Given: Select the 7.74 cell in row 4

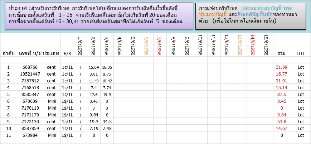Looking at the screenshot, I should tap(107, 88).
